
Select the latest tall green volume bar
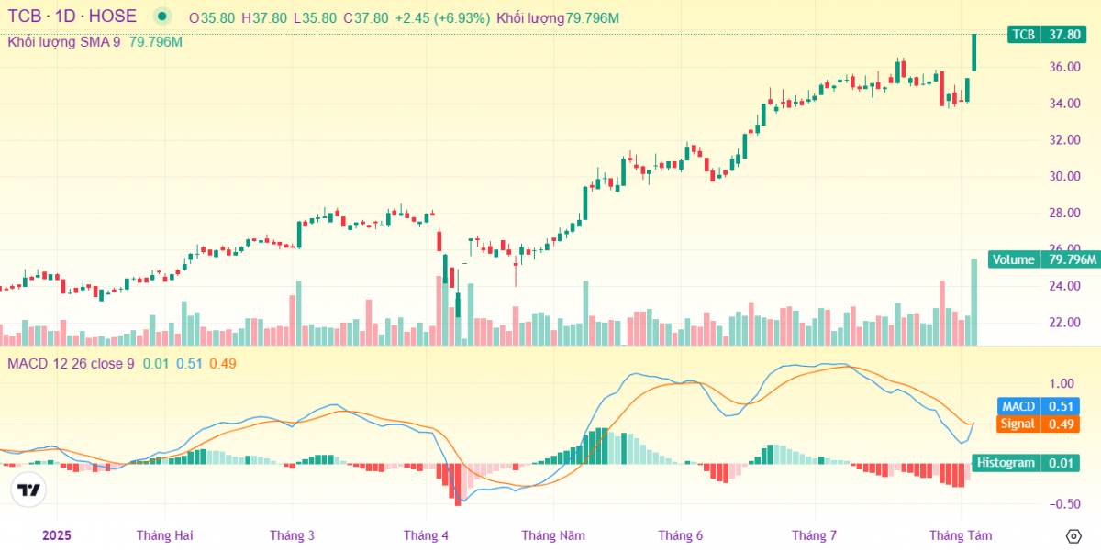[973, 302]
